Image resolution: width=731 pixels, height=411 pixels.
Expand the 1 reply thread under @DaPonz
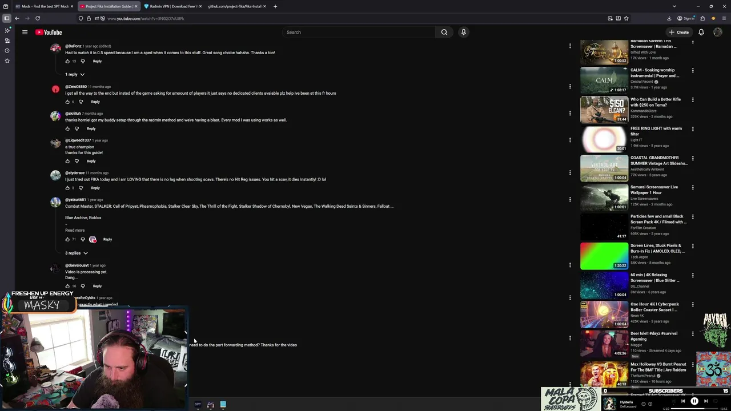click(75, 74)
